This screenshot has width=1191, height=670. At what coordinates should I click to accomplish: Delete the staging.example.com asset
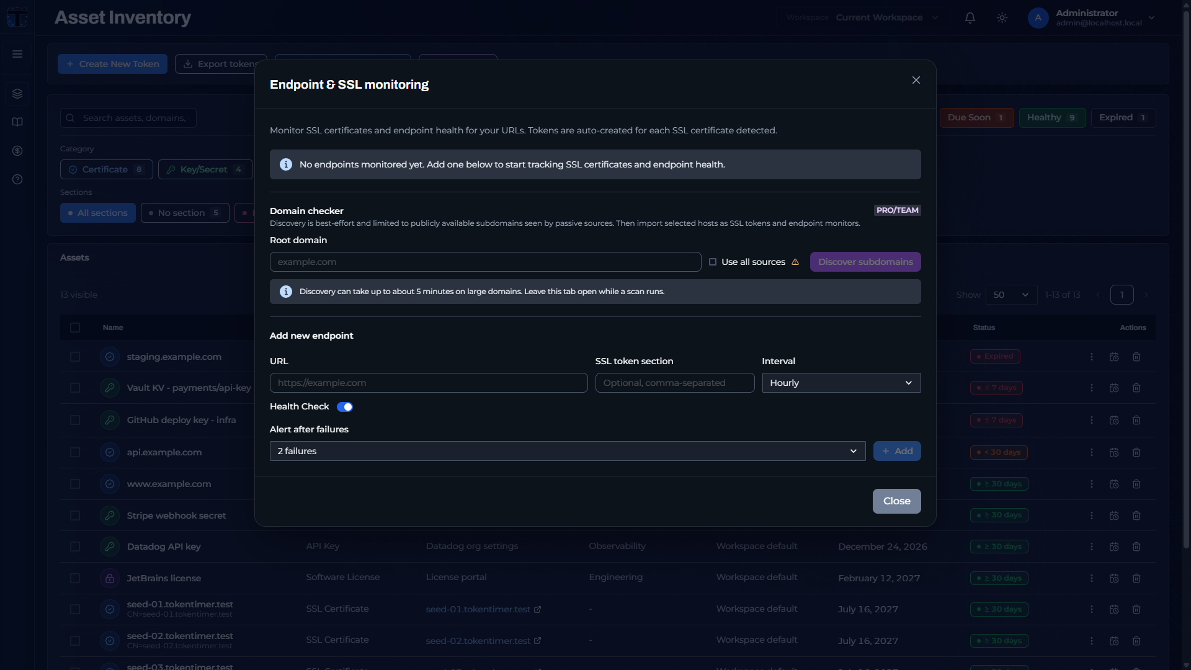tap(1136, 357)
